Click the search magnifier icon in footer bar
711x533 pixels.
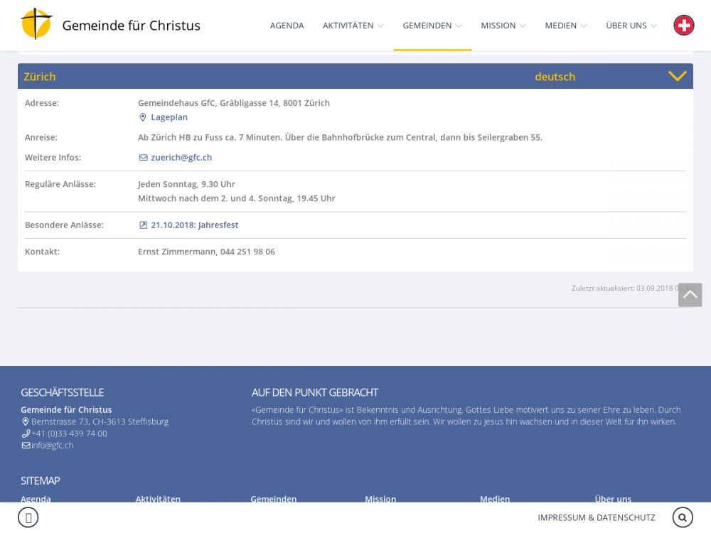pos(682,517)
